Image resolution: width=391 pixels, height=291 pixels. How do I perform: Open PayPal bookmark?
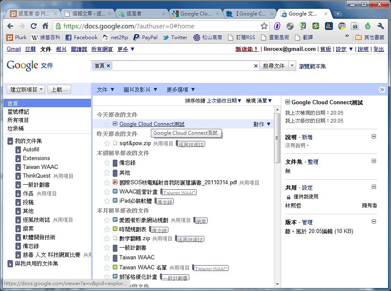(x=145, y=38)
